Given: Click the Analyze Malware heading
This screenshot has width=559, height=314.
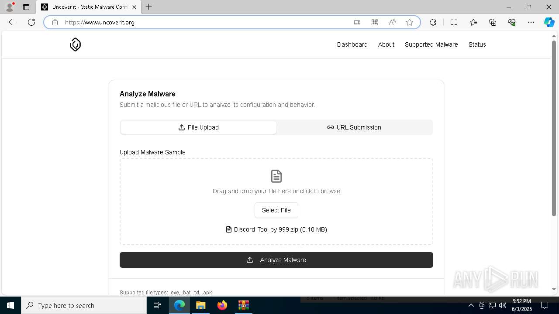Looking at the screenshot, I should click(148, 94).
